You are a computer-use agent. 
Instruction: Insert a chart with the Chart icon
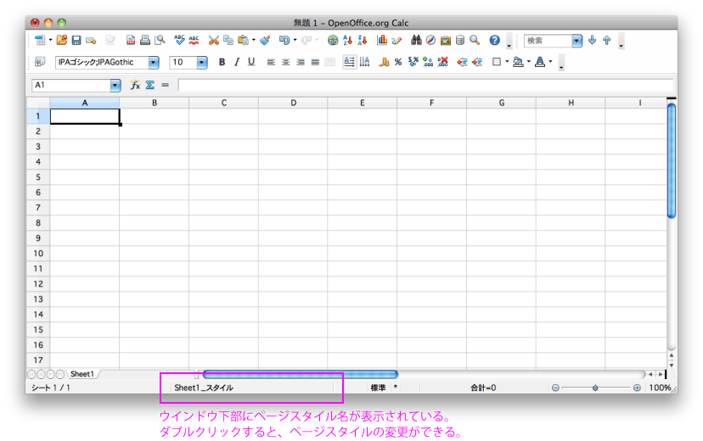pos(382,41)
